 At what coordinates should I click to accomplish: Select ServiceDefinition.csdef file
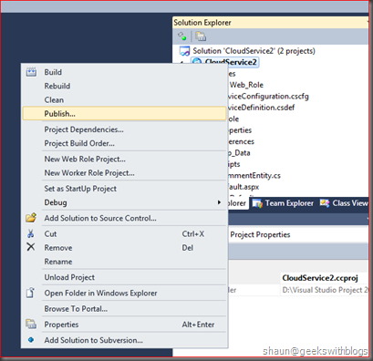(x=262, y=108)
